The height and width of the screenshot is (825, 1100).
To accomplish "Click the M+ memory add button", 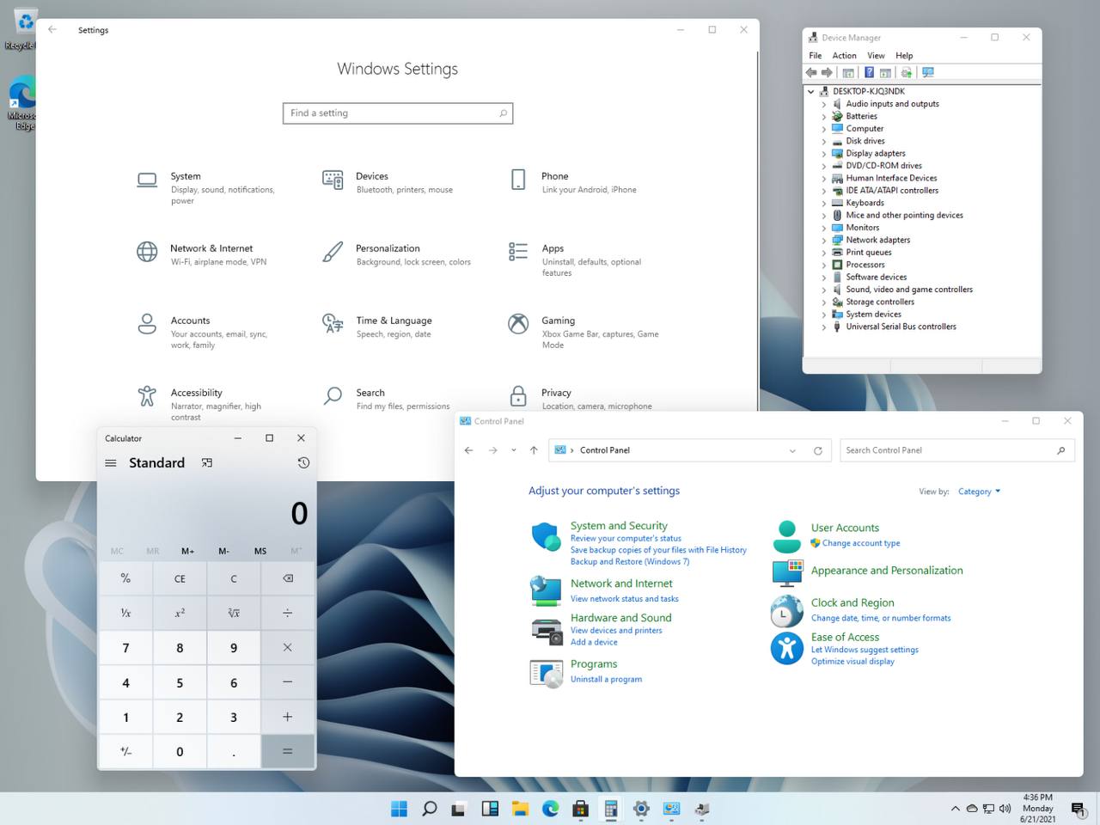I will tap(188, 551).
